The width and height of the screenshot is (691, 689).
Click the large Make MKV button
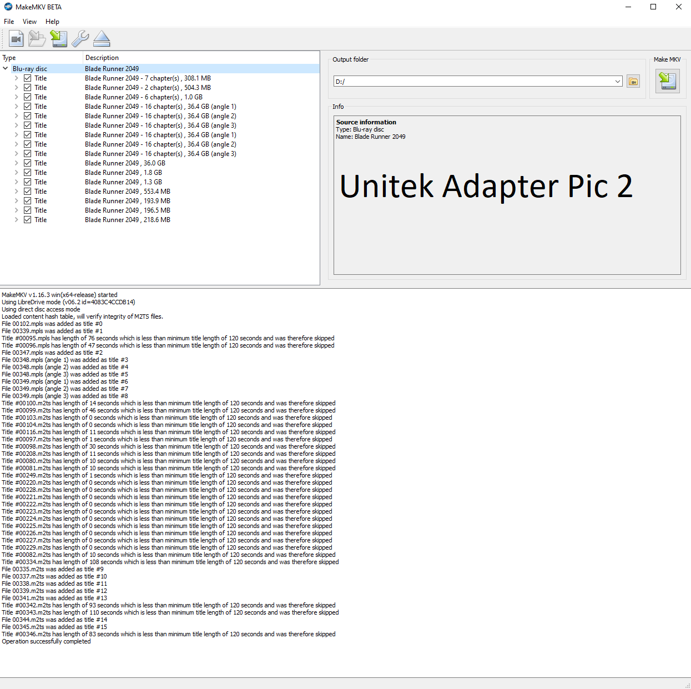coord(668,82)
